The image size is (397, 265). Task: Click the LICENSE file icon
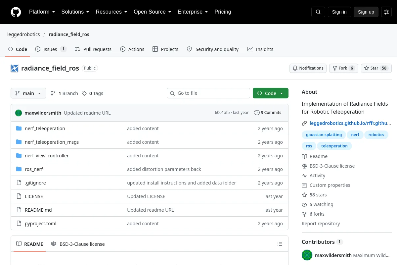(x=19, y=196)
